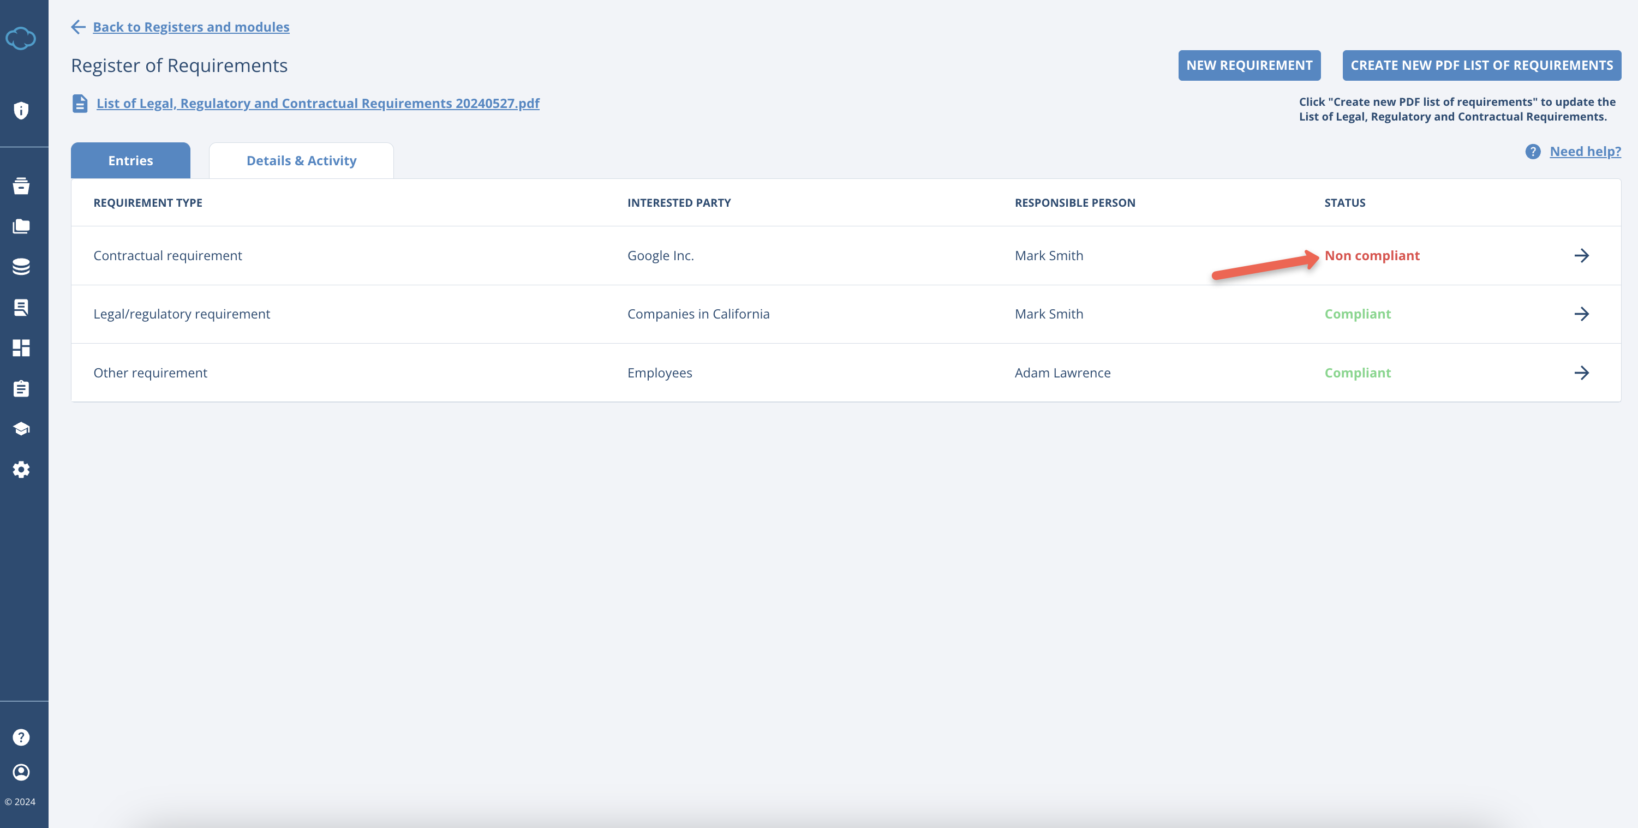This screenshot has width=1638, height=828.
Task: Expand the Legal/regulatory requirement row arrow
Action: pos(1581,314)
